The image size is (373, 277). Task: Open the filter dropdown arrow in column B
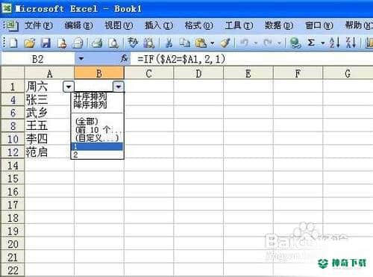point(119,87)
